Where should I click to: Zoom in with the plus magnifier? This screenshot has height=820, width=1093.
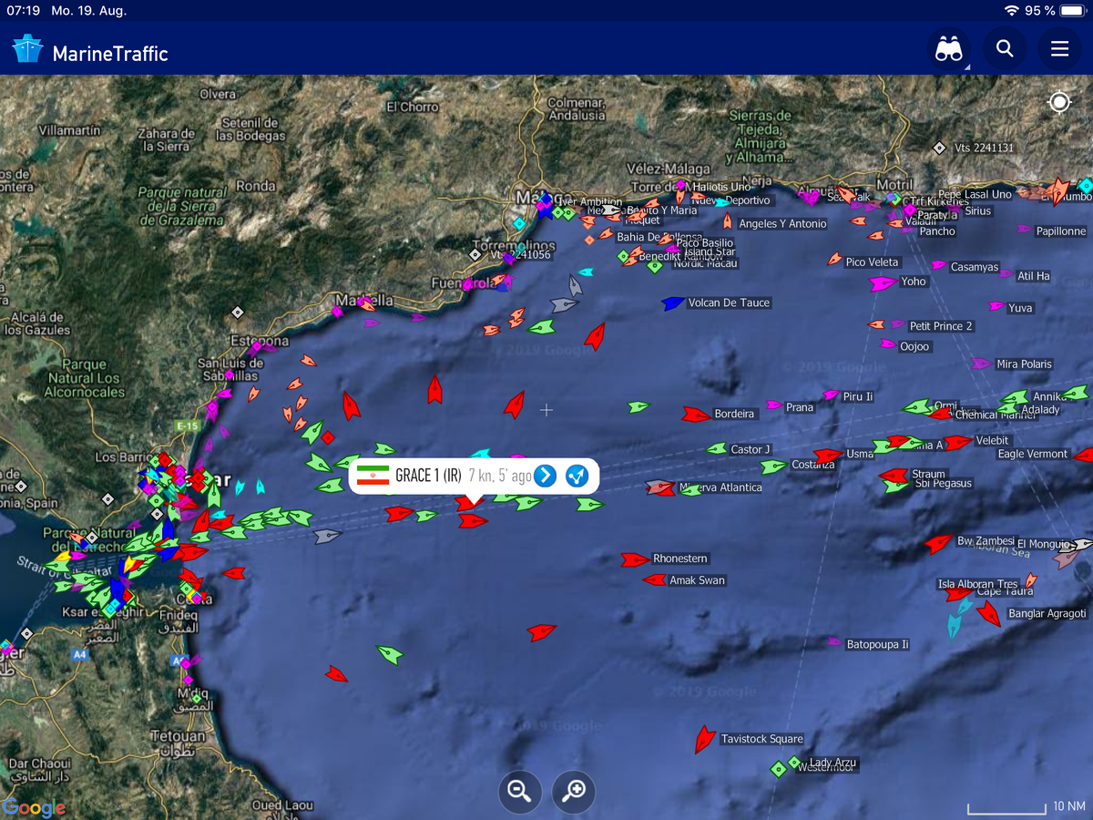tap(574, 792)
